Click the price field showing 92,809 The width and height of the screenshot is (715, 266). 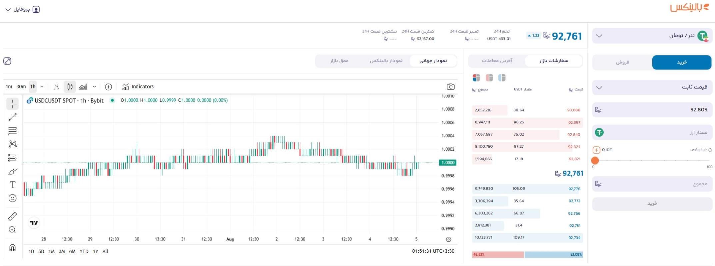652,110
